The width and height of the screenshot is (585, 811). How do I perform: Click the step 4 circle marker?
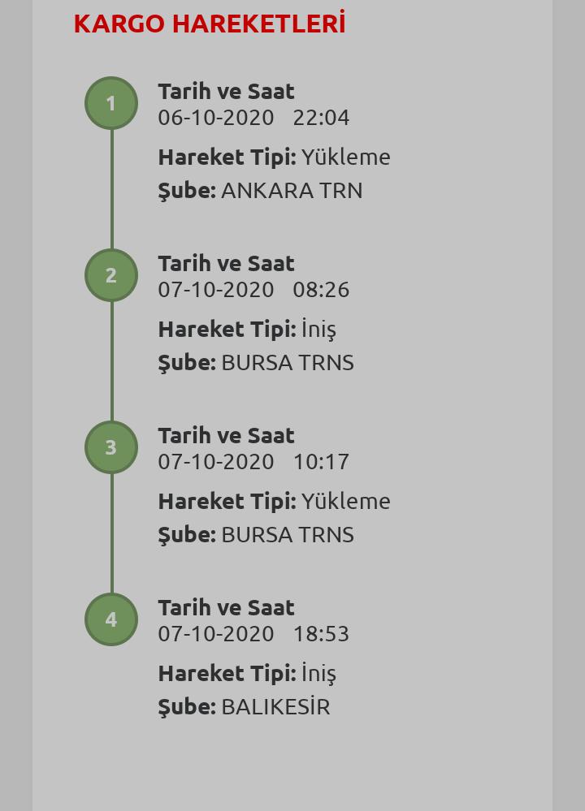[111, 619]
